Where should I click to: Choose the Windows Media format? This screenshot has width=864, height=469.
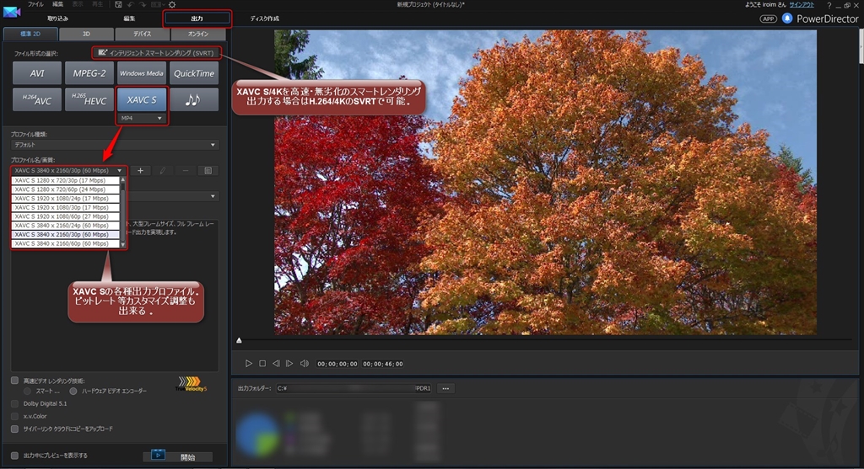142,73
